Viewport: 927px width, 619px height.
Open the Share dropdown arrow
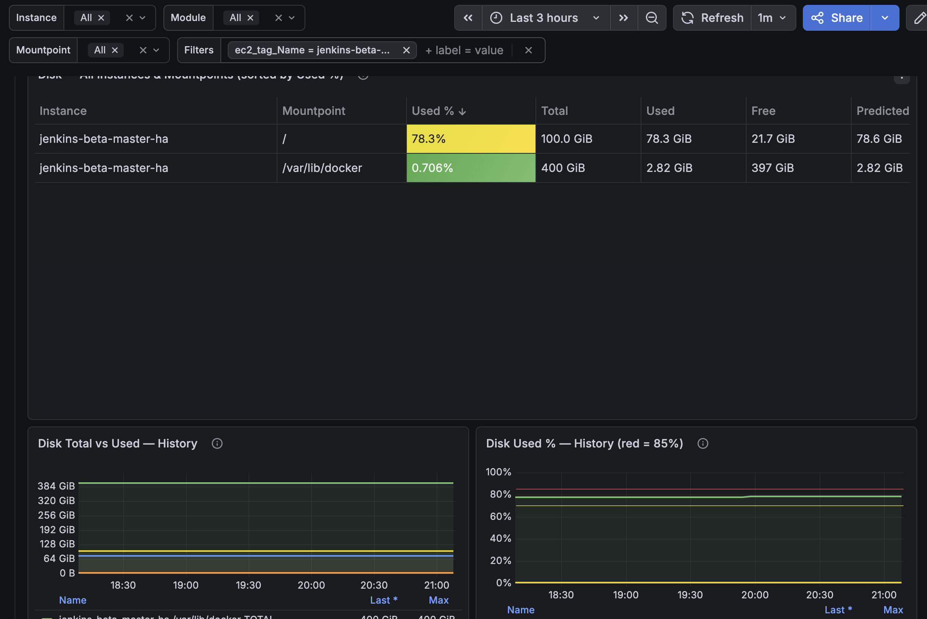(x=885, y=18)
